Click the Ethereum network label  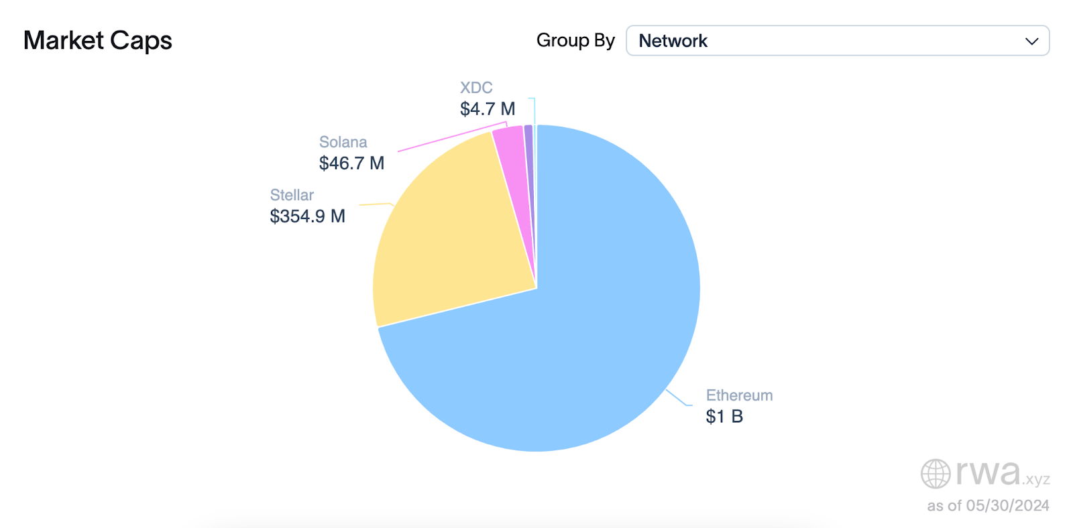pyautogui.click(x=739, y=395)
